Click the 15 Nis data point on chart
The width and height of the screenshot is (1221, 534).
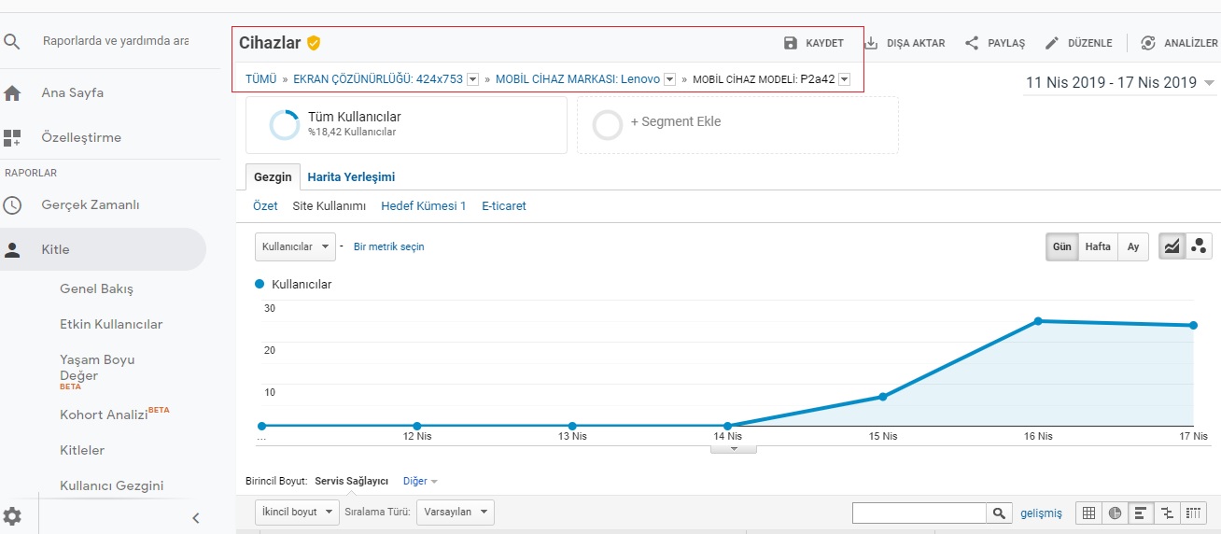(x=883, y=397)
